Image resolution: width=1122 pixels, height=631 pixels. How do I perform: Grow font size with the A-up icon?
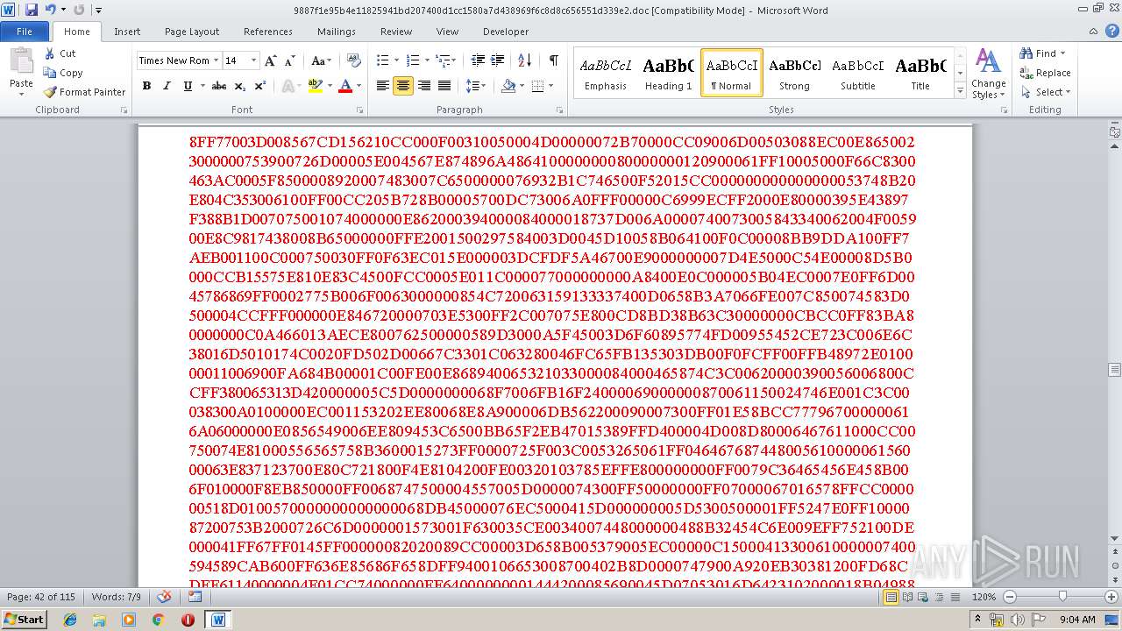[271, 60]
